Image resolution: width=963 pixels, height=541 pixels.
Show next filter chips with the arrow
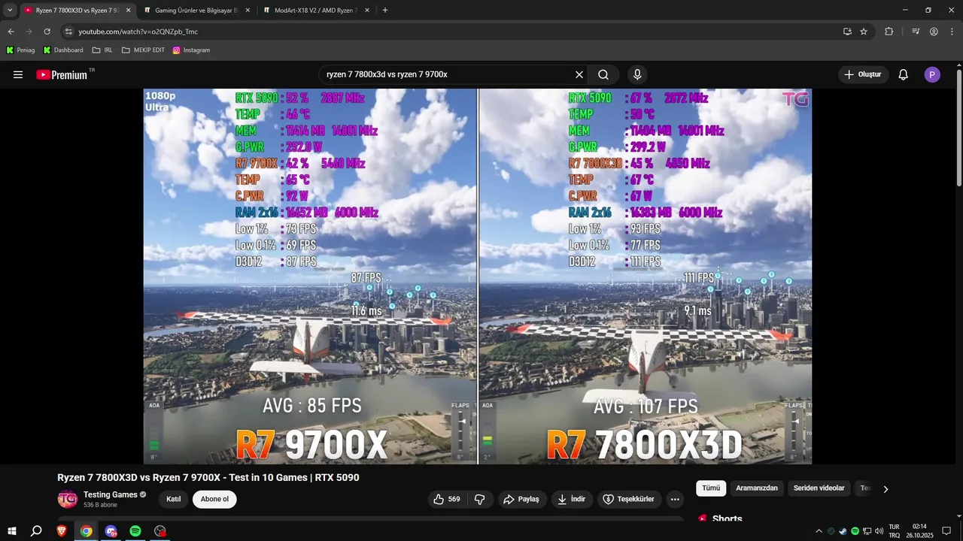coord(886,489)
